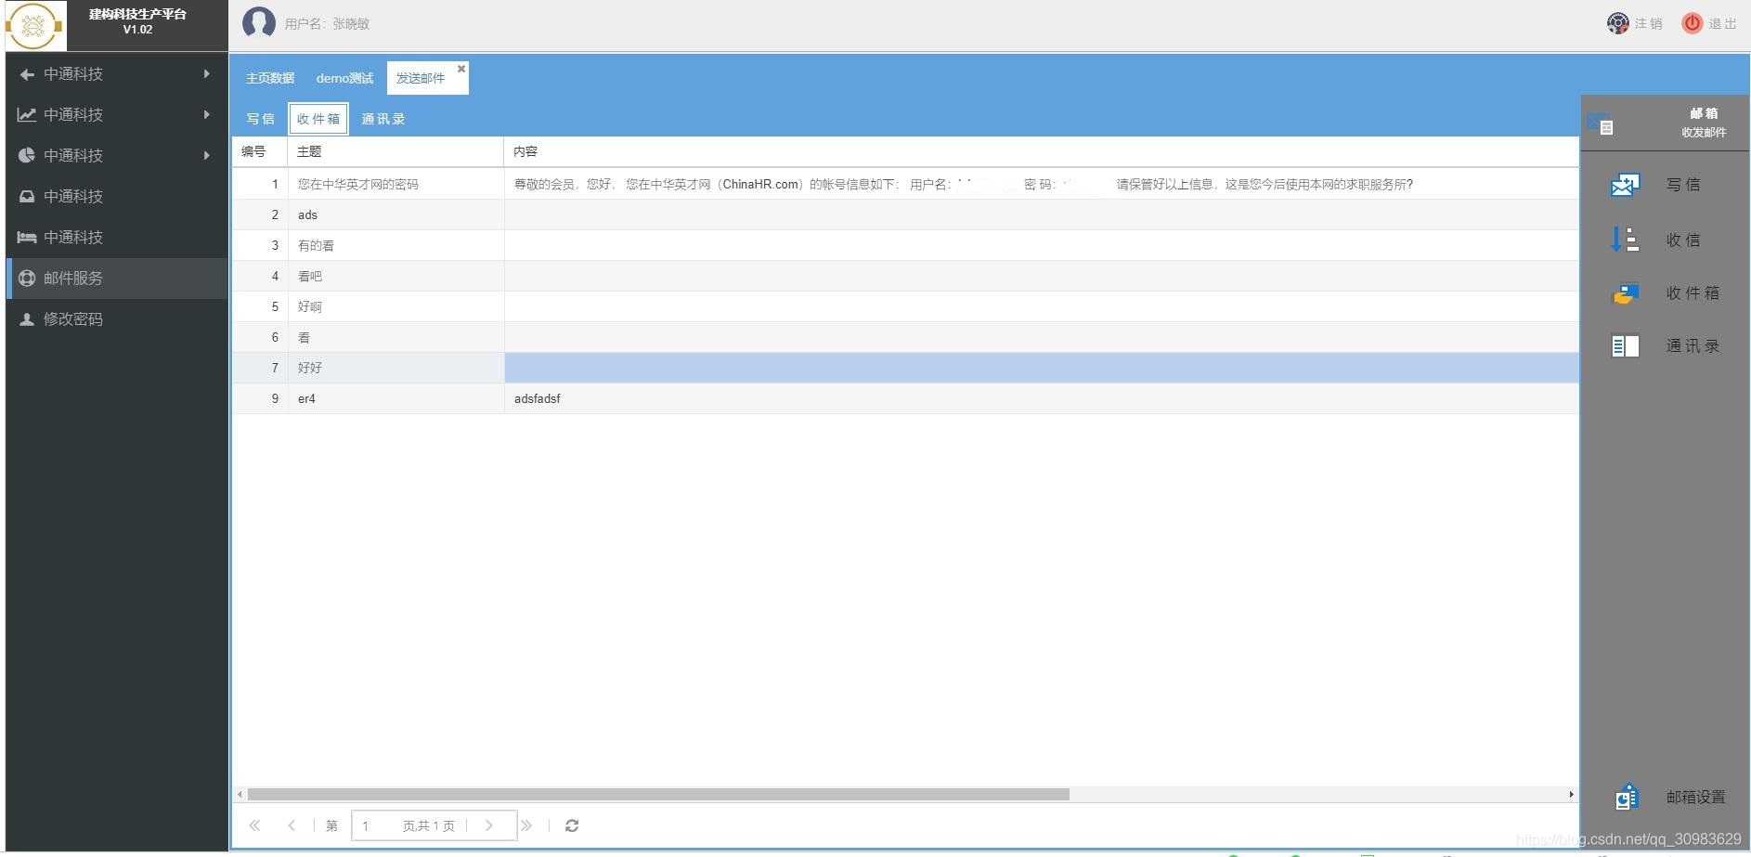Switch to the 主页数据 tab
This screenshot has height=857, width=1751.
pyautogui.click(x=270, y=78)
